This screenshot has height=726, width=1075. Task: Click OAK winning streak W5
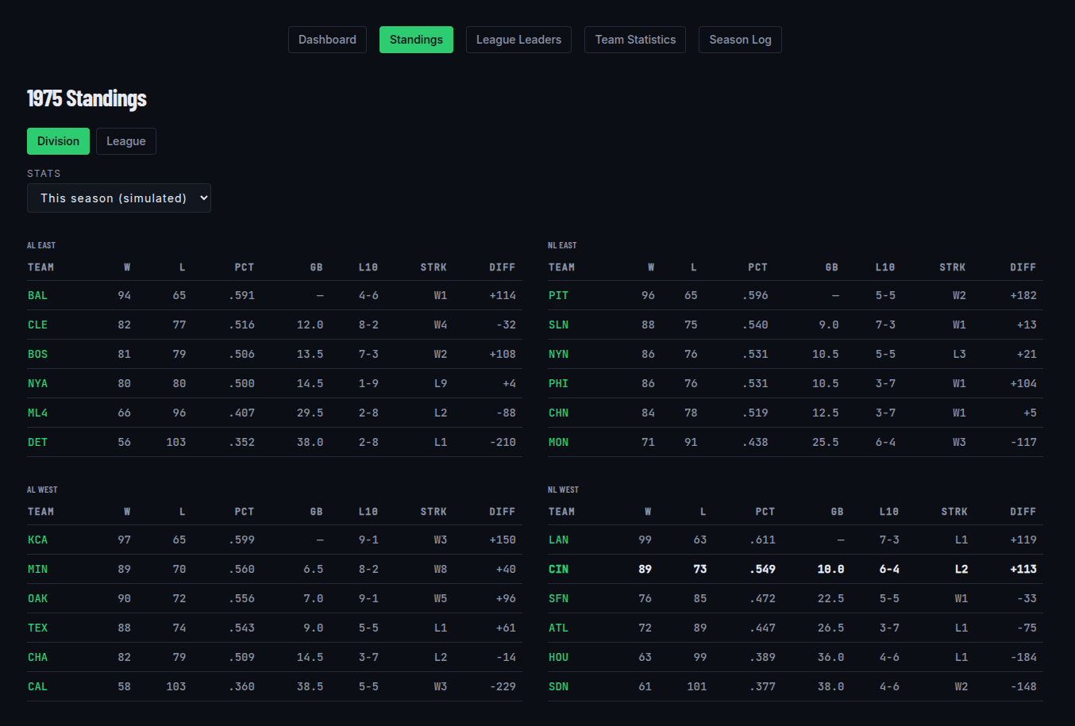[441, 598]
